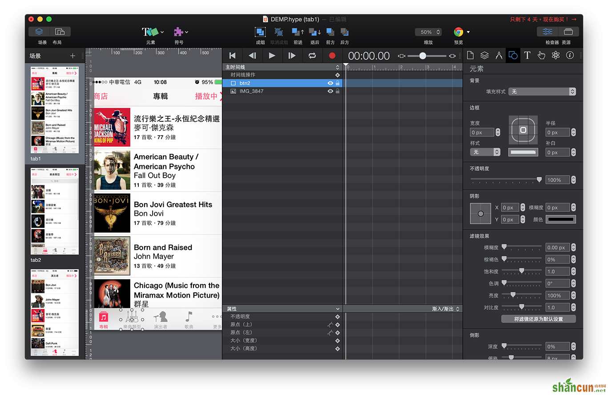Screen dimensions: 608x395
Task: Show Scenes panel (场景) toolbar icon
Action: pyautogui.click(x=39, y=32)
